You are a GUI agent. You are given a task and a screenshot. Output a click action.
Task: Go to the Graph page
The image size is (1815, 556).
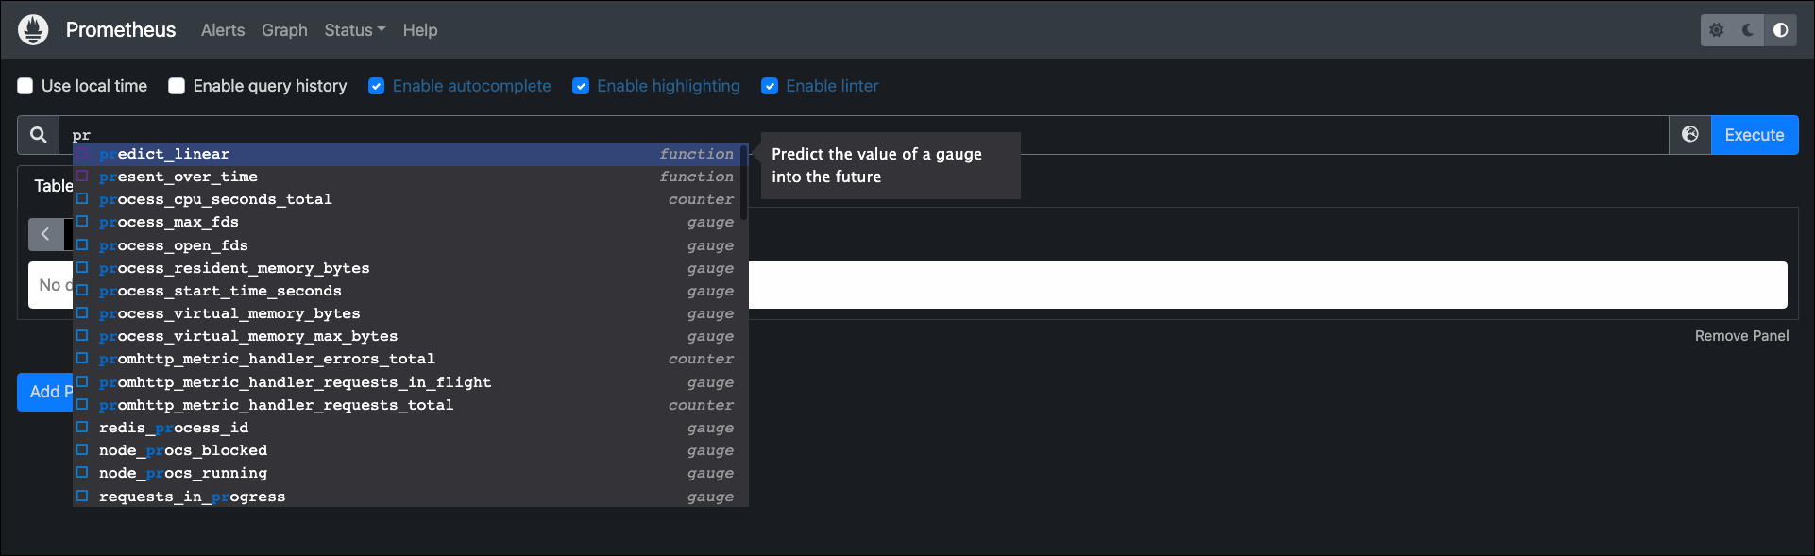[284, 30]
